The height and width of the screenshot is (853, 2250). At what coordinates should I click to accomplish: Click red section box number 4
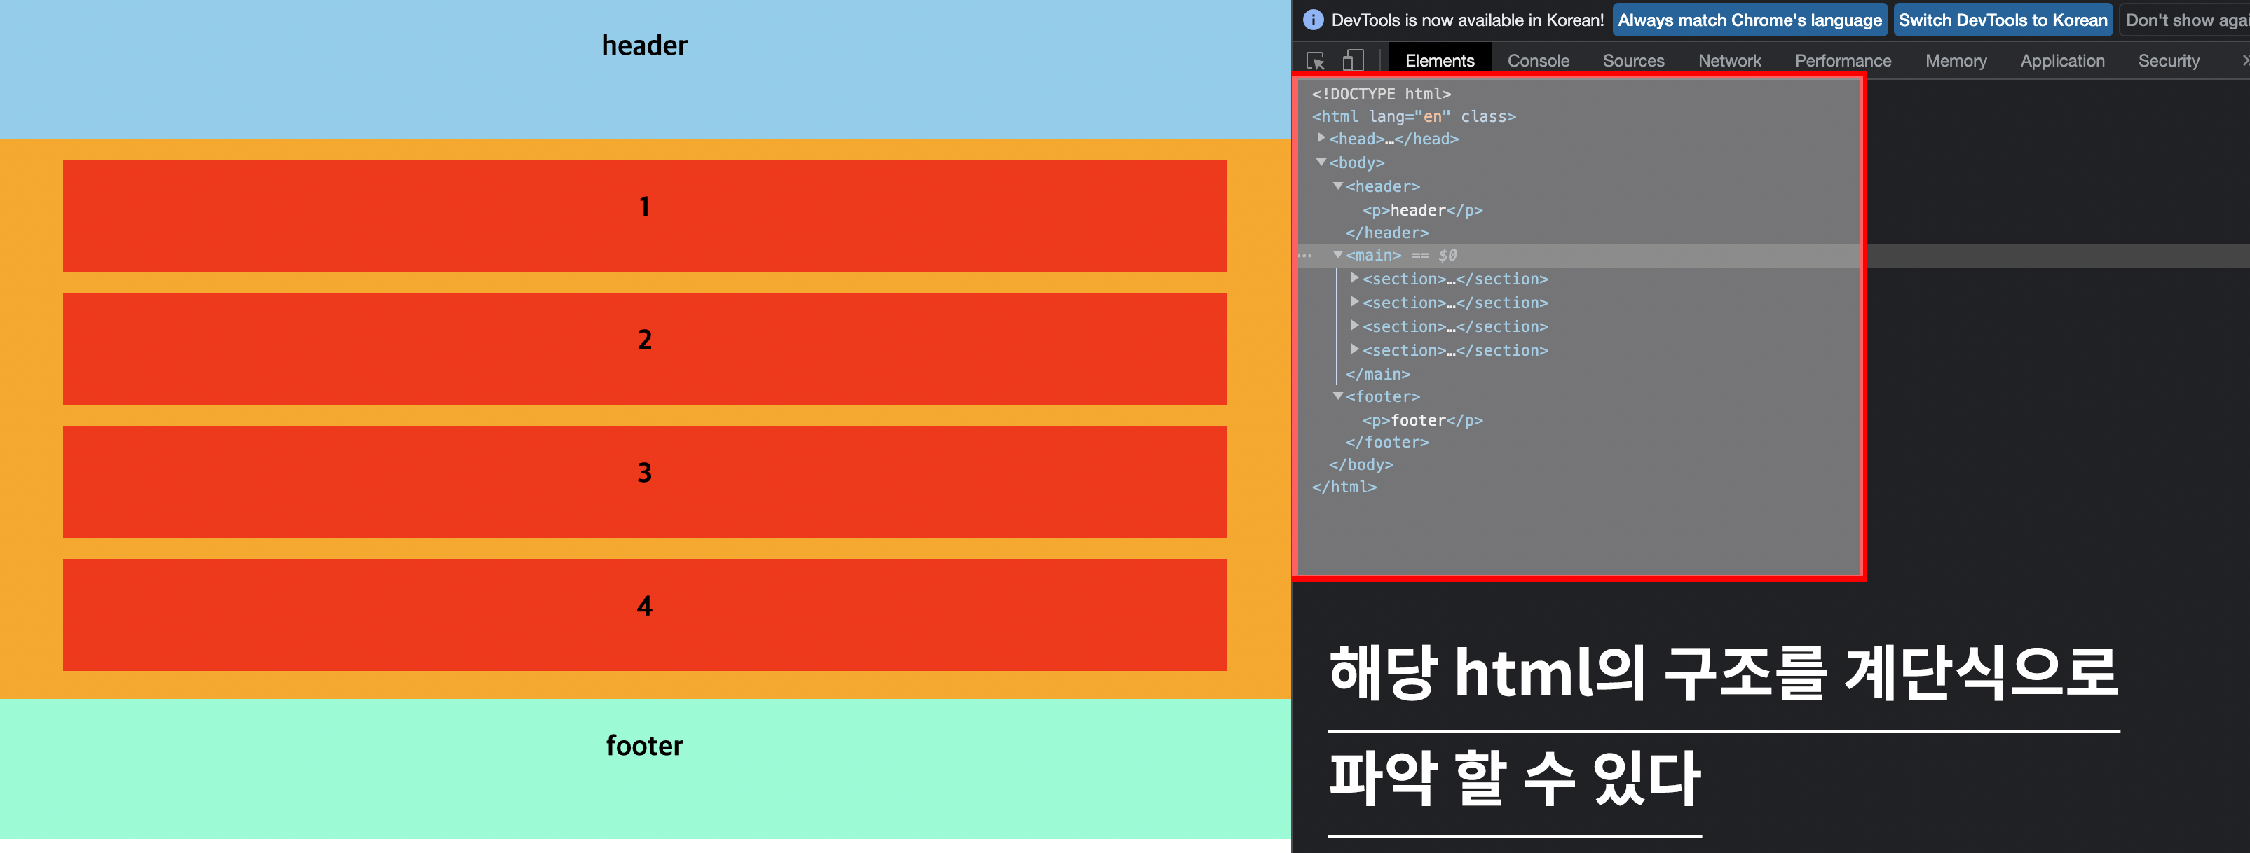[645, 615]
